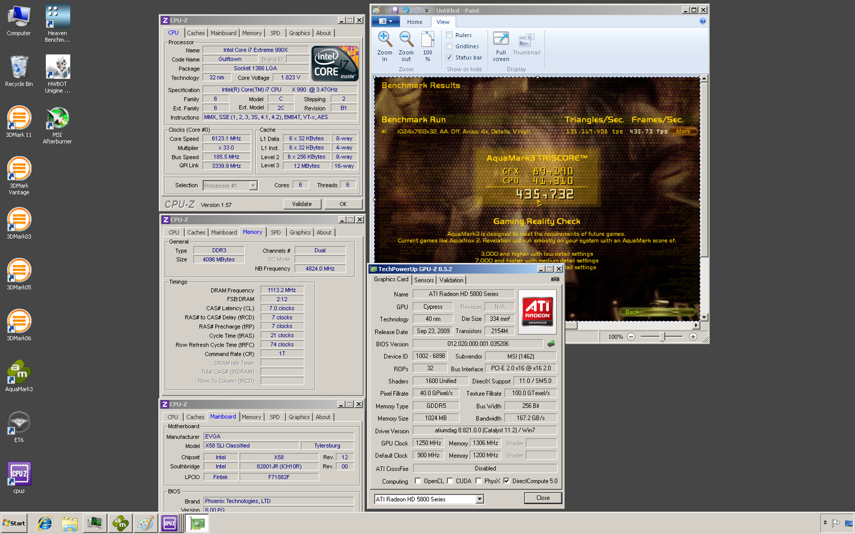The height and width of the screenshot is (534, 855).
Task: Click the right arrow of Paint's horizontal scrollbar
Action: (696, 325)
